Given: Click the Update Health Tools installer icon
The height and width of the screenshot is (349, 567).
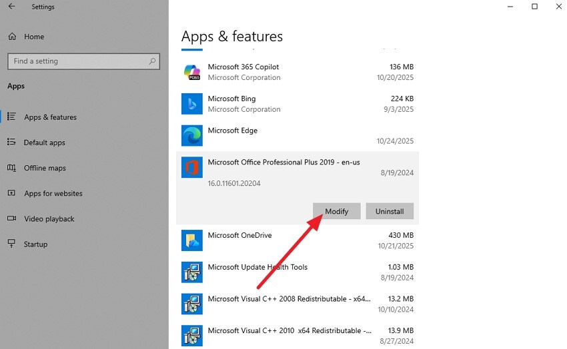Looking at the screenshot, I should click(x=192, y=272).
